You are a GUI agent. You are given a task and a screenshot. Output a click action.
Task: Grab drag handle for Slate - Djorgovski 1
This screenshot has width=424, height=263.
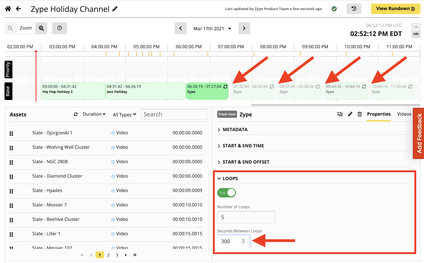[11, 134]
